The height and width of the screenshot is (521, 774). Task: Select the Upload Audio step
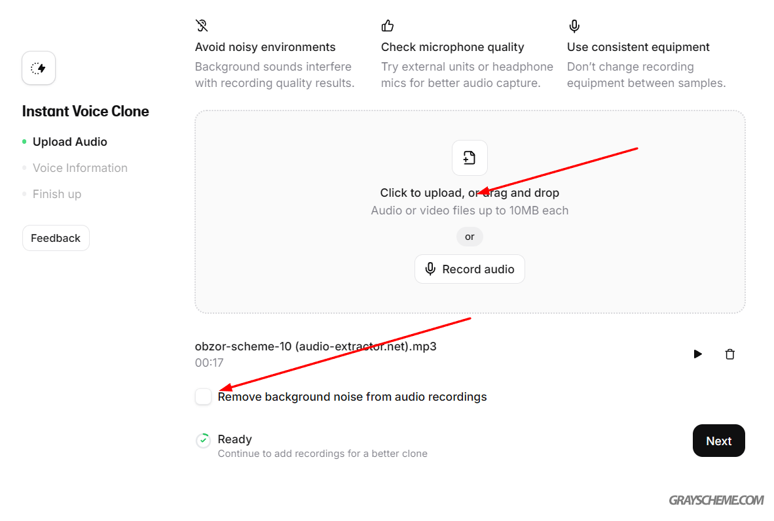click(69, 142)
